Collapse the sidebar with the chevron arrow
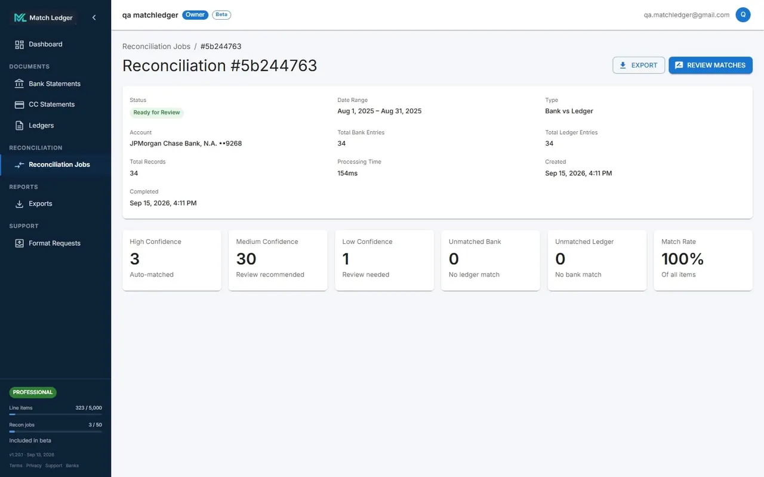 [94, 18]
